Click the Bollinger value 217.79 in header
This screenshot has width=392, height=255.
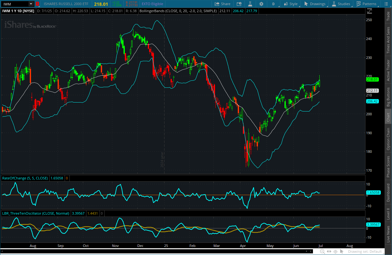(252, 11)
